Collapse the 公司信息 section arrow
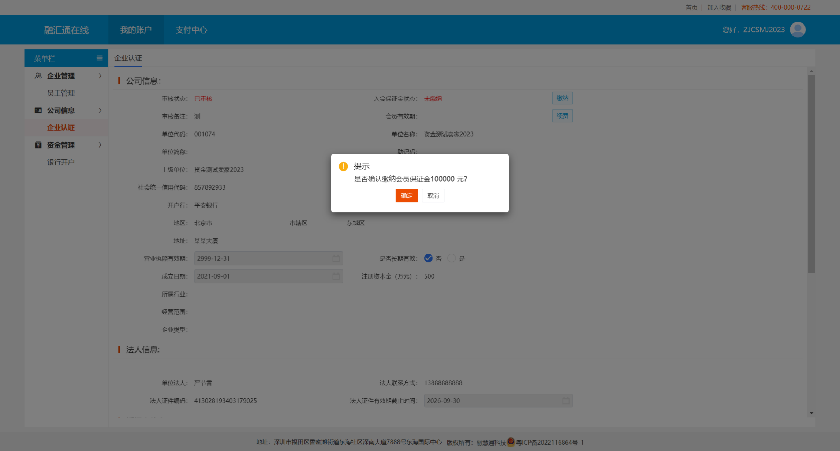 100,110
